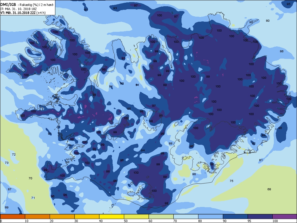Click the legend tick label '40'

pyautogui.click(x=101, y=221)
